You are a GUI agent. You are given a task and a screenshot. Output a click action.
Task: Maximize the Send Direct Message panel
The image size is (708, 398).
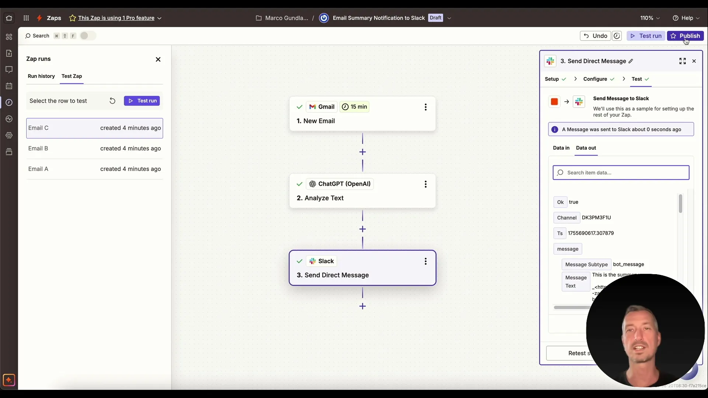click(683, 61)
